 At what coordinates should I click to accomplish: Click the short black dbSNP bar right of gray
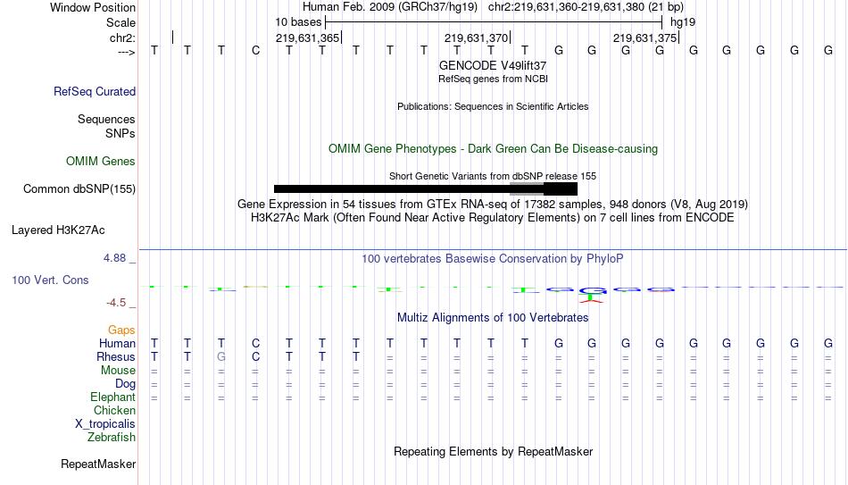(561, 189)
